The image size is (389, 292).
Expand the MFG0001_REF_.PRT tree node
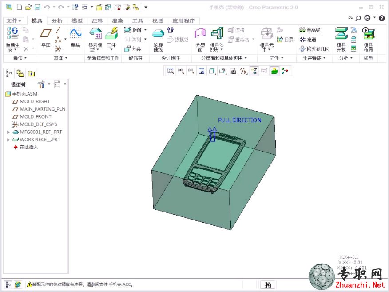click(8, 132)
